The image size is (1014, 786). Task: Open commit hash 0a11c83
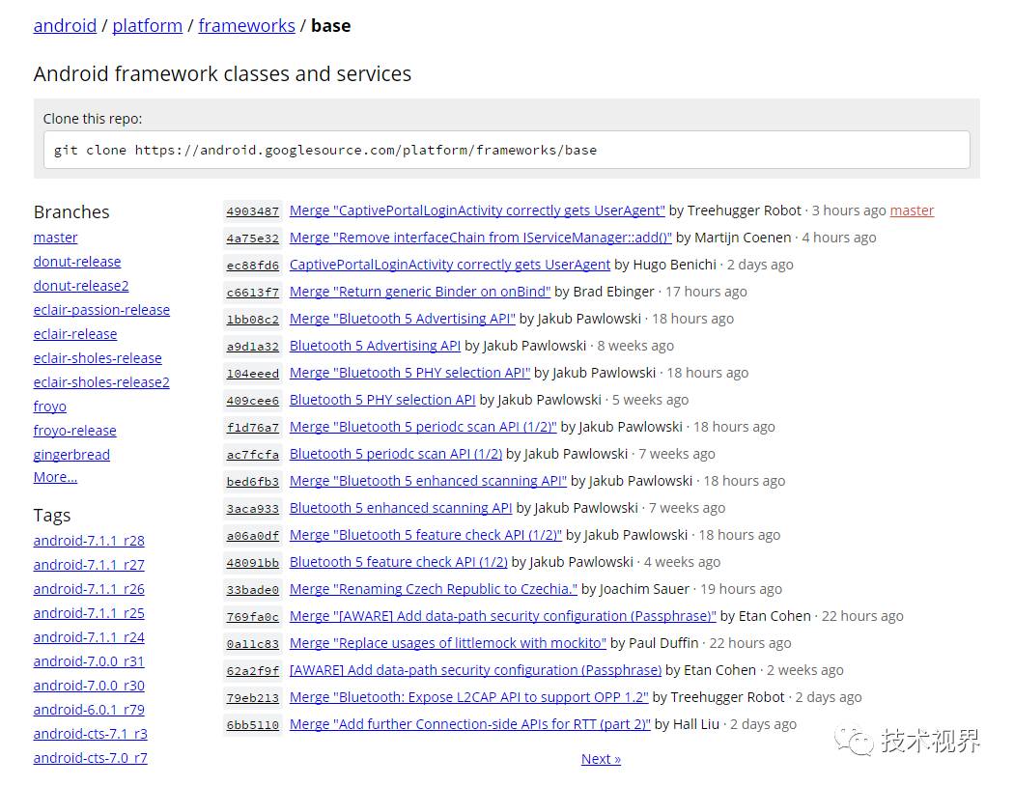click(x=253, y=644)
